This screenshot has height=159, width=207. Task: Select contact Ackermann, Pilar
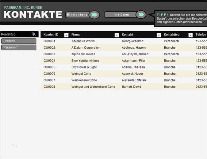coord(133,61)
